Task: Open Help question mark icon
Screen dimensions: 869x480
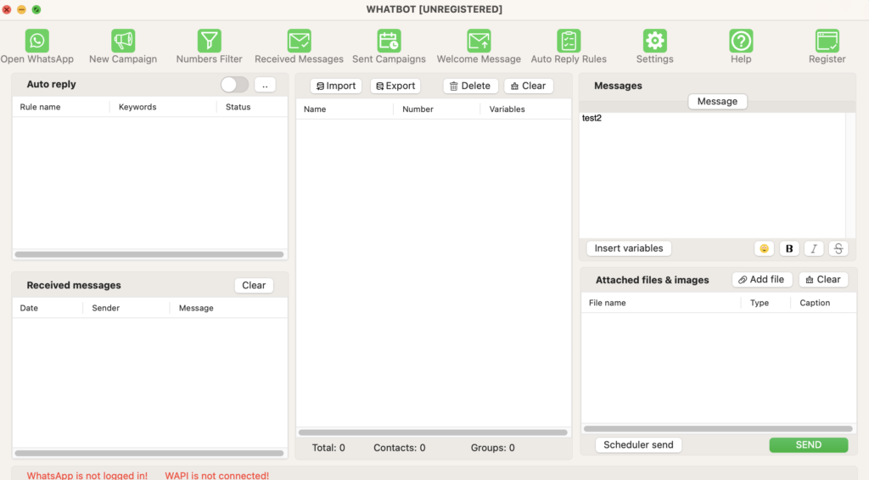Action: tap(741, 41)
